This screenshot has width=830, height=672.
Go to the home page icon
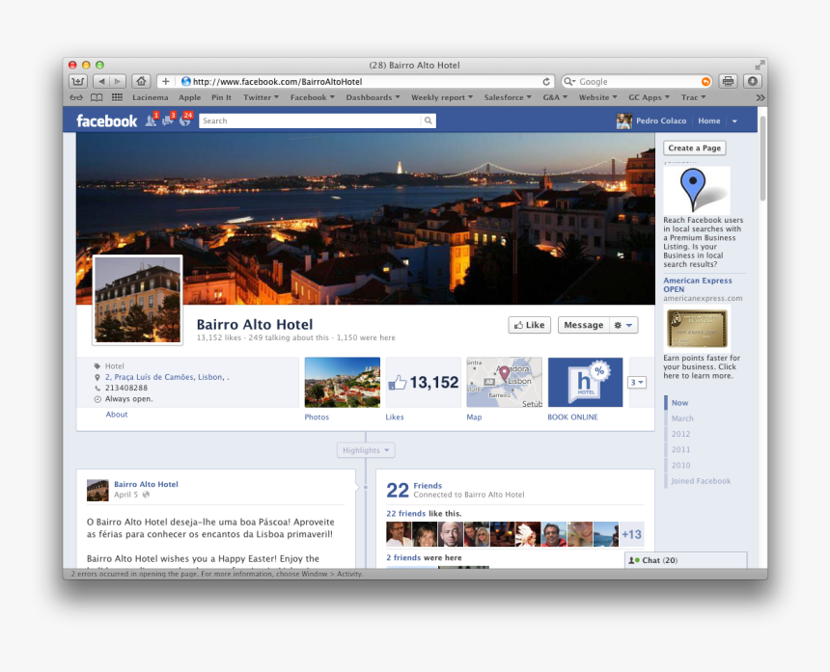point(141,81)
